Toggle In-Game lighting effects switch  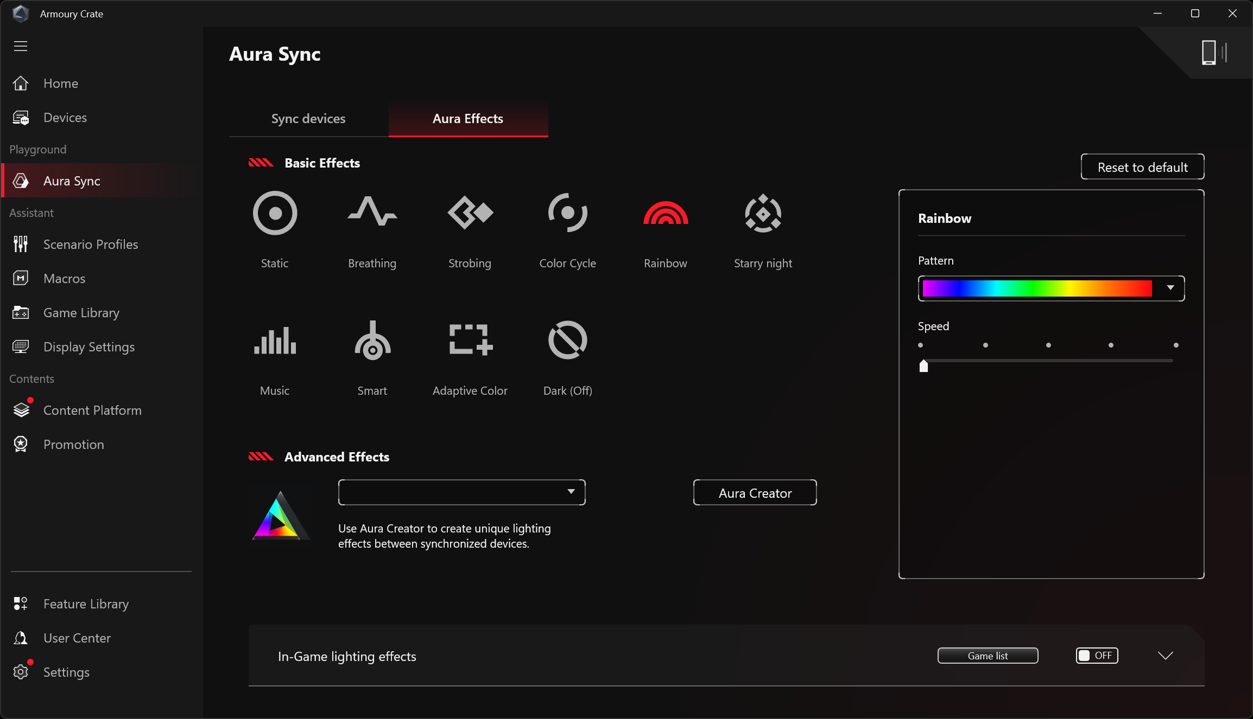pos(1097,656)
